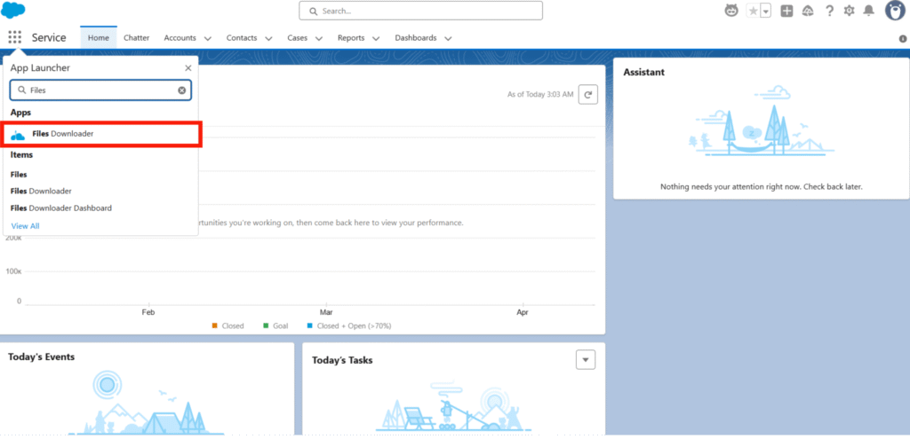Open the notifications bell icon
The image size is (910, 439).
point(869,11)
